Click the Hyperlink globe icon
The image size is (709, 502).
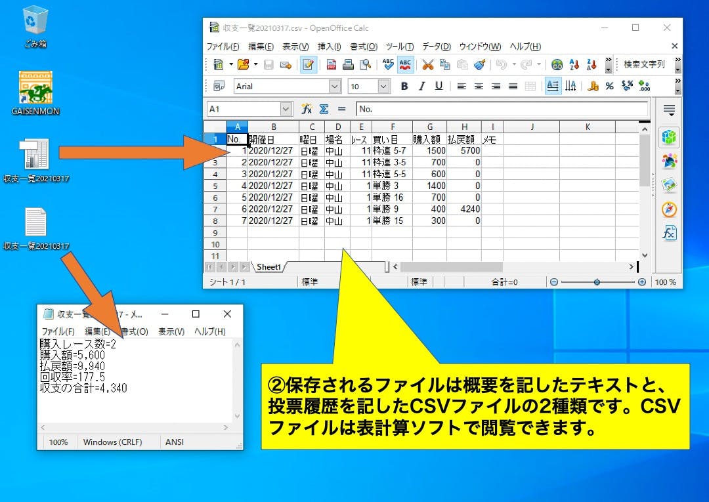click(557, 64)
